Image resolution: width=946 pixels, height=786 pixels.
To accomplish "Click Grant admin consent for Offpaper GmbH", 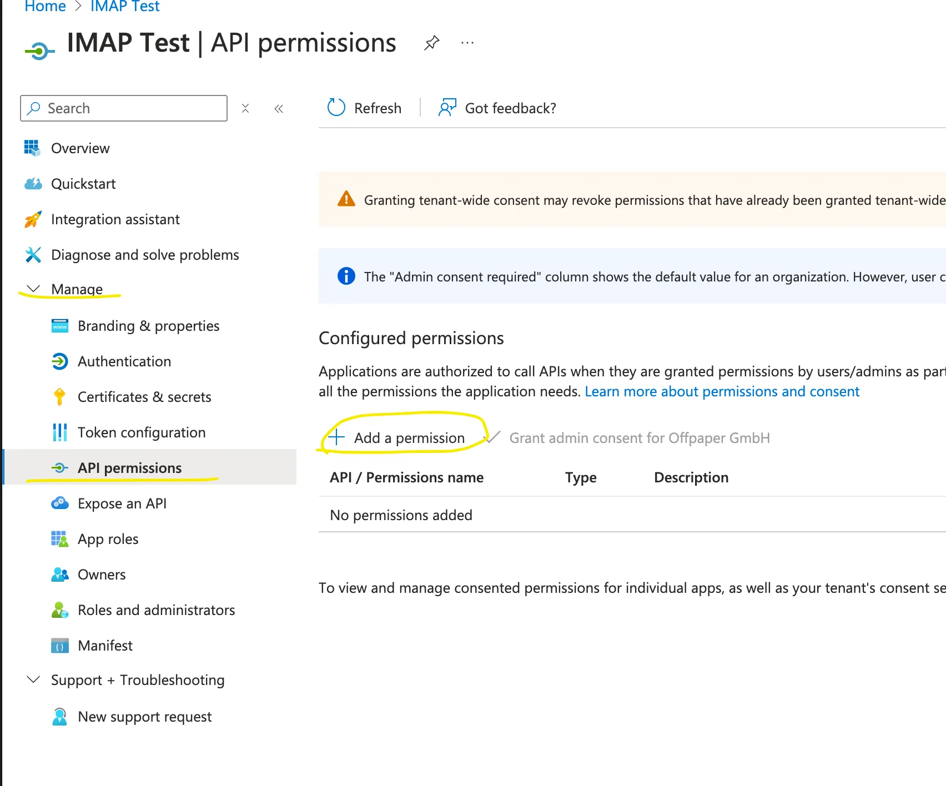I will (639, 438).
